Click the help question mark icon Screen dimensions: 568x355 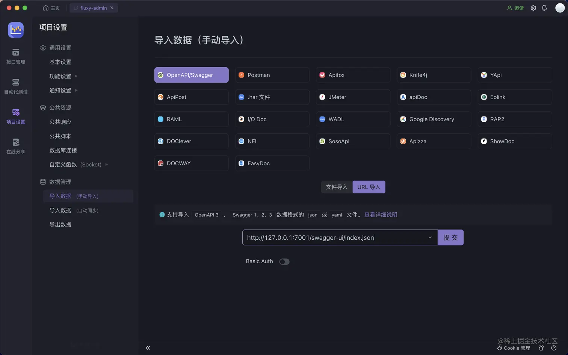click(x=554, y=348)
